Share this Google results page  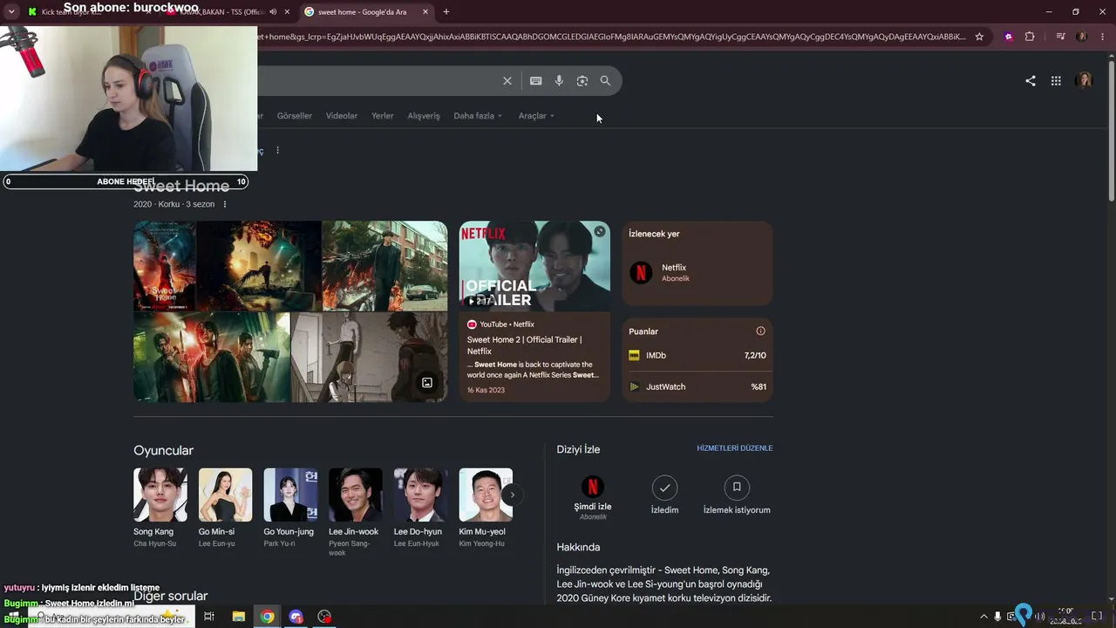point(1031,81)
